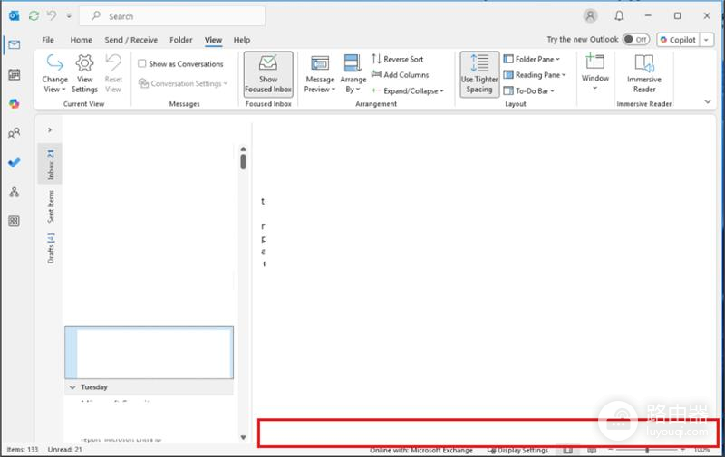Open the Reading Pane dropdown
The width and height of the screenshot is (725, 457).
click(x=535, y=75)
